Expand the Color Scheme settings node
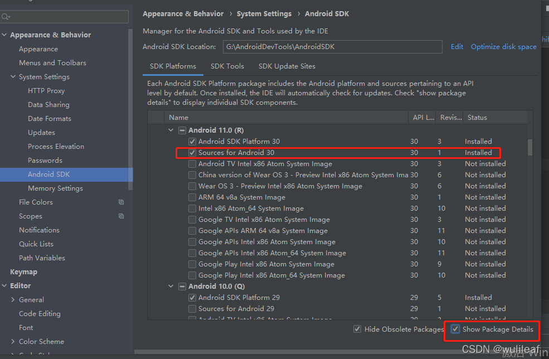The width and height of the screenshot is (549, 359). [x=13, y=342]
